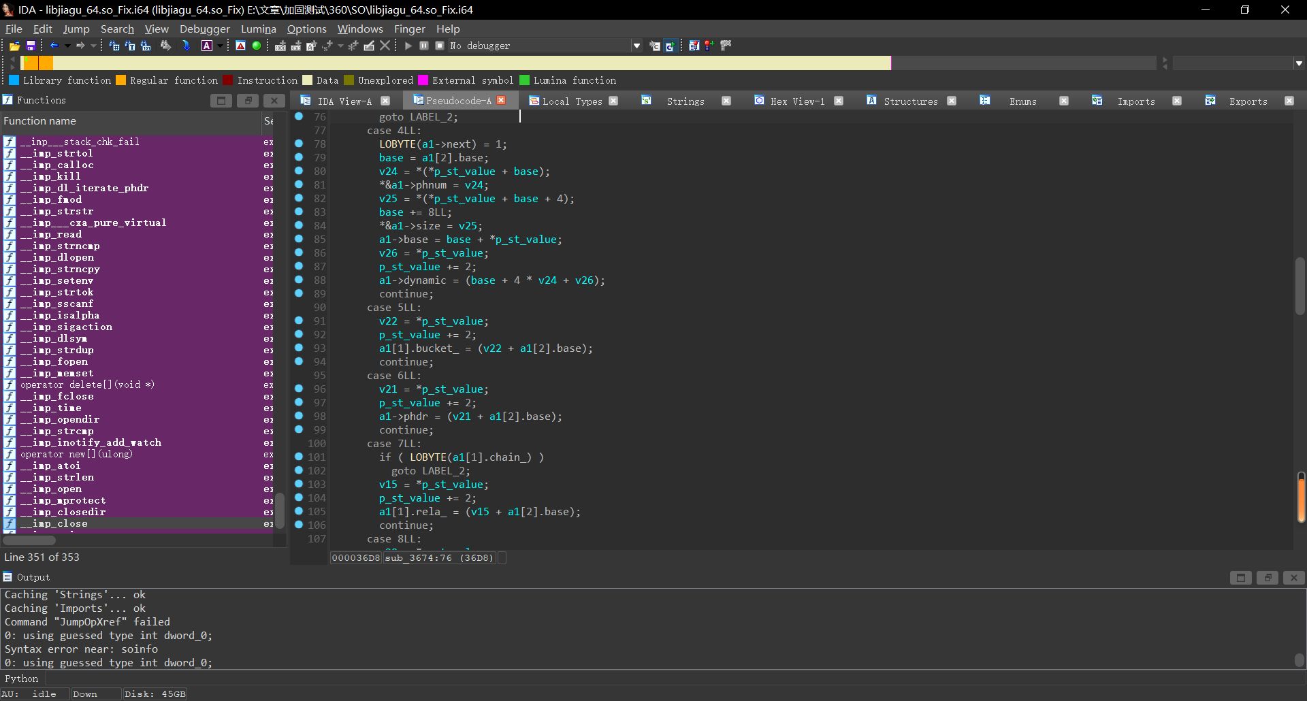Click the toolbar X cancel icon
The image size is (1307, 701).
coord(385,46)
